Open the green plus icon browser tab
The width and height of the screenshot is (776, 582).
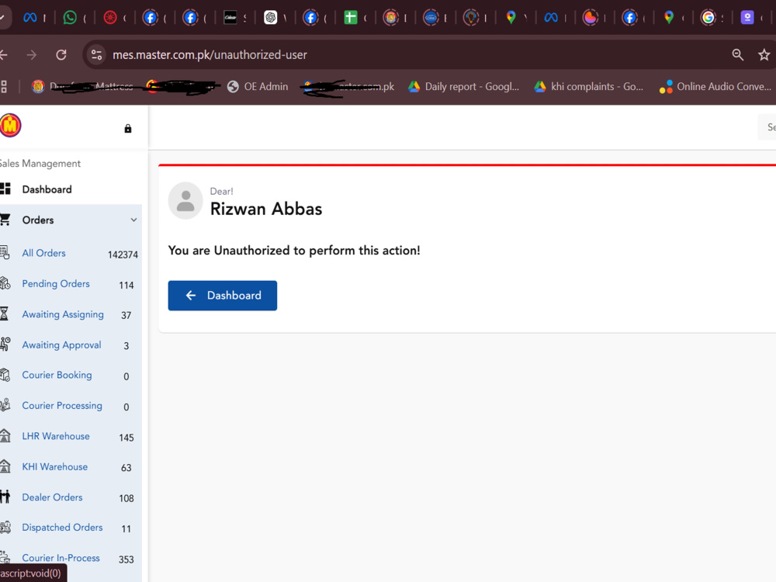coord(351,18)
